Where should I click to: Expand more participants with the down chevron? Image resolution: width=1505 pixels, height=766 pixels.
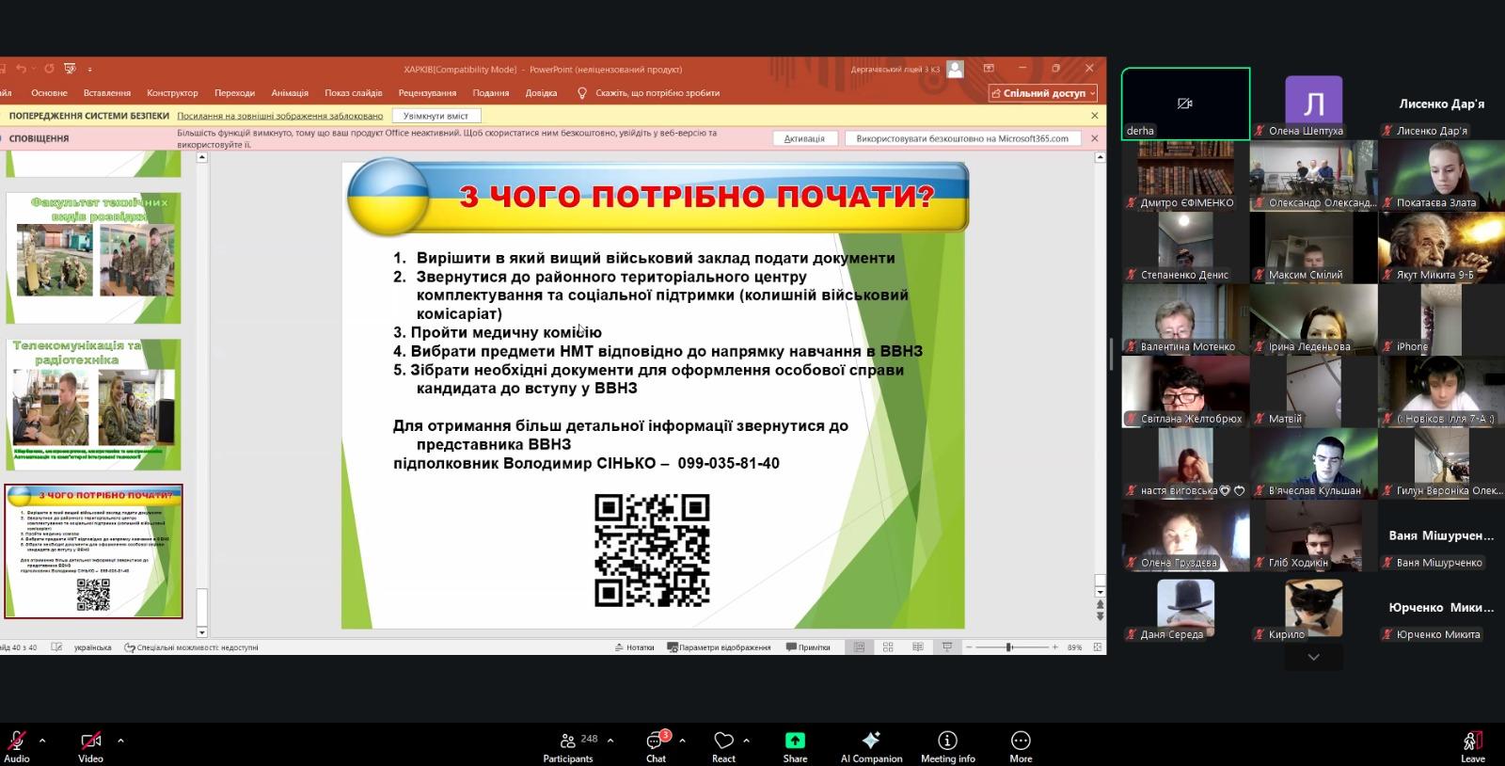pyautogui.click(x=1313, y=657)
